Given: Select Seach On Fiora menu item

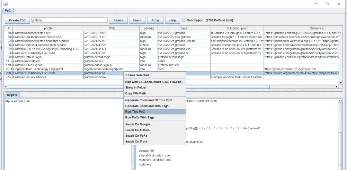Looking at the screenshot, I should [155, 141].
